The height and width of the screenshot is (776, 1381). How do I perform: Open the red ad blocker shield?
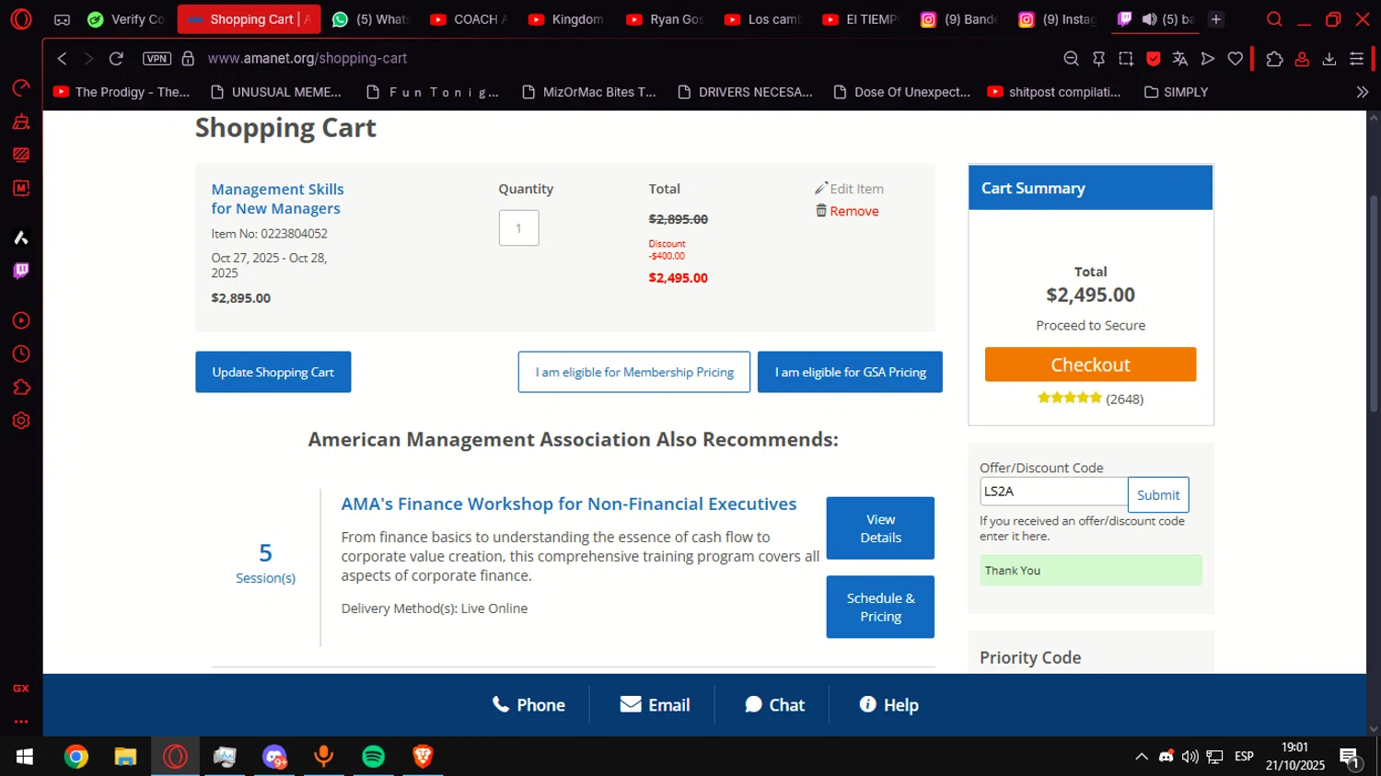pyautogui.click(x=1153, y=58)
